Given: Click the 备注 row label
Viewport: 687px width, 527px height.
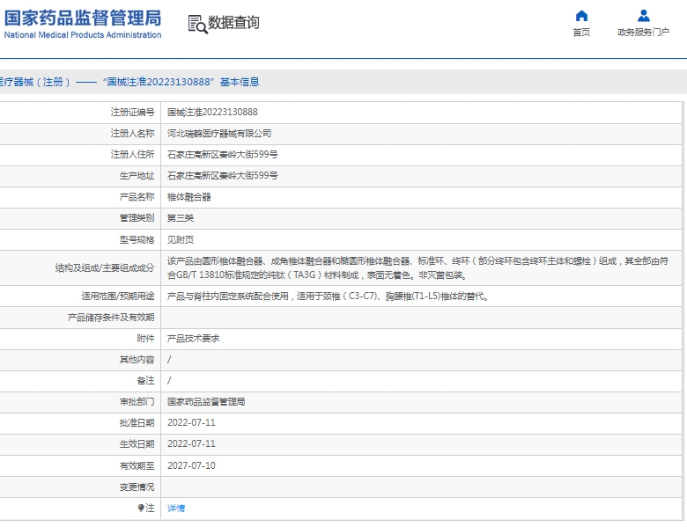Looking at the screenshot, I should click(x=146, y=381).
